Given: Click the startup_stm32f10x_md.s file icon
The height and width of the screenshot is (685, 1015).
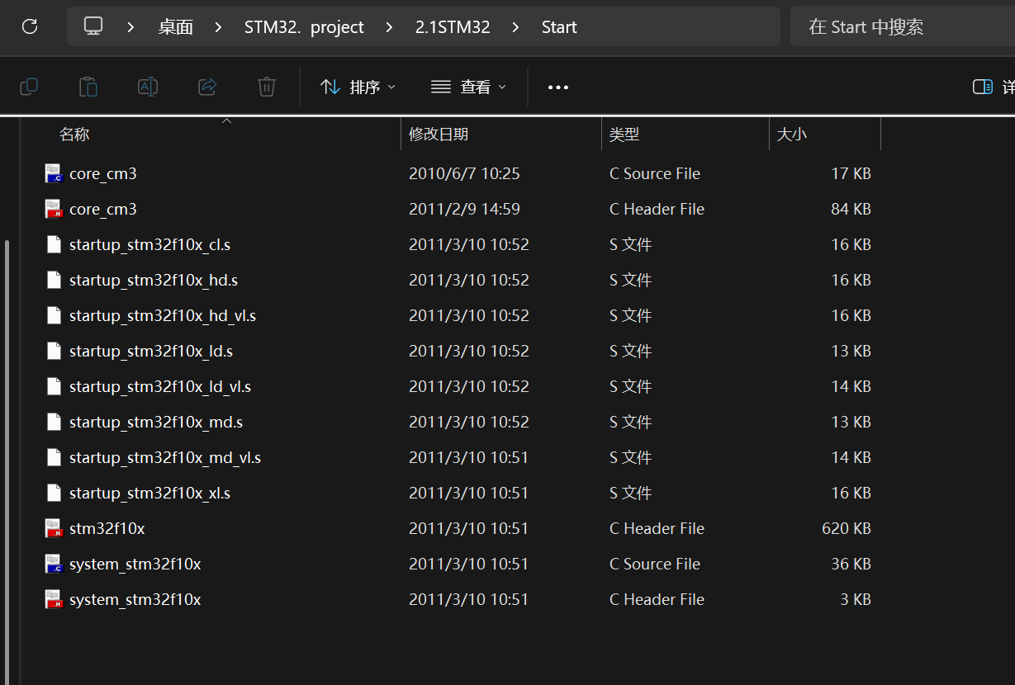Looking at the screenshot, I should pos(54,422).
